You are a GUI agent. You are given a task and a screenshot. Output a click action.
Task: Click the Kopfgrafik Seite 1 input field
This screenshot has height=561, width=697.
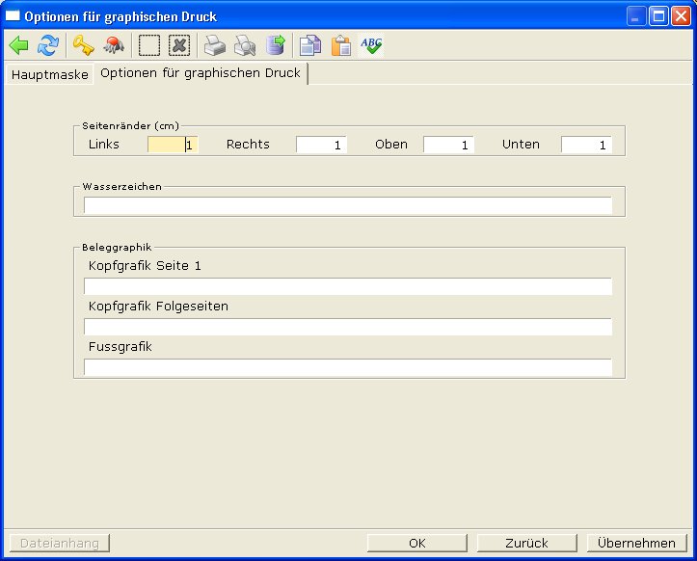tap(347, 286)
